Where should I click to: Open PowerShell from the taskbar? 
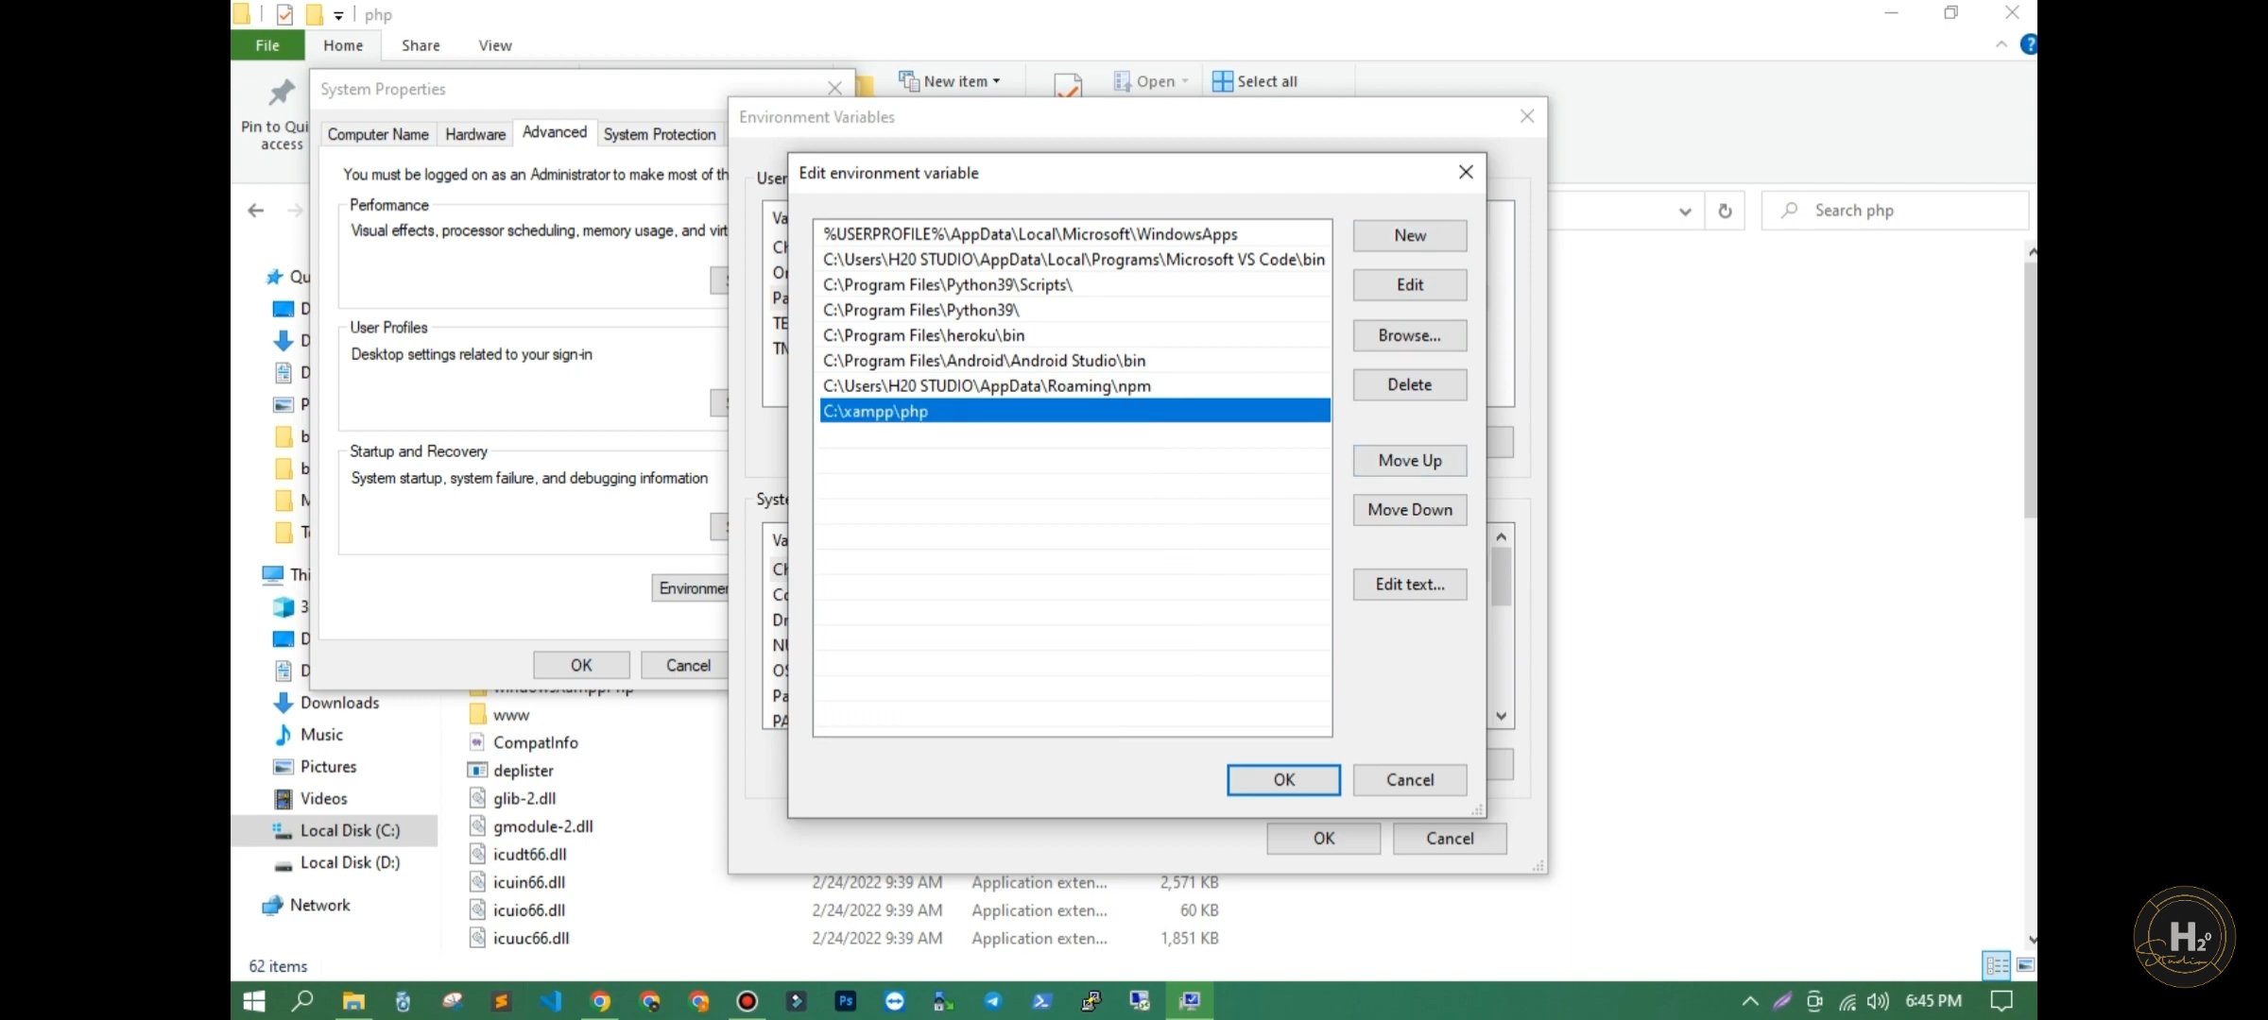pyautogui.click(x=1042, y=1001)
